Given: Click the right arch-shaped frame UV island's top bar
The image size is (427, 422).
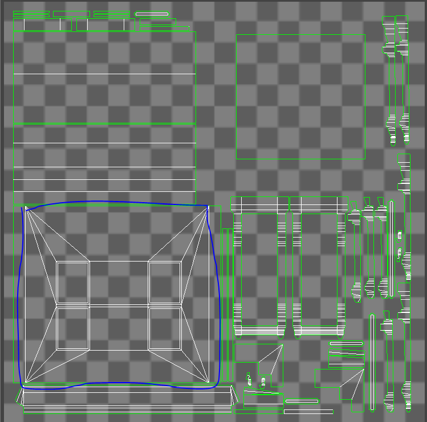Looking at the screenshot, I should pos(319,204).
